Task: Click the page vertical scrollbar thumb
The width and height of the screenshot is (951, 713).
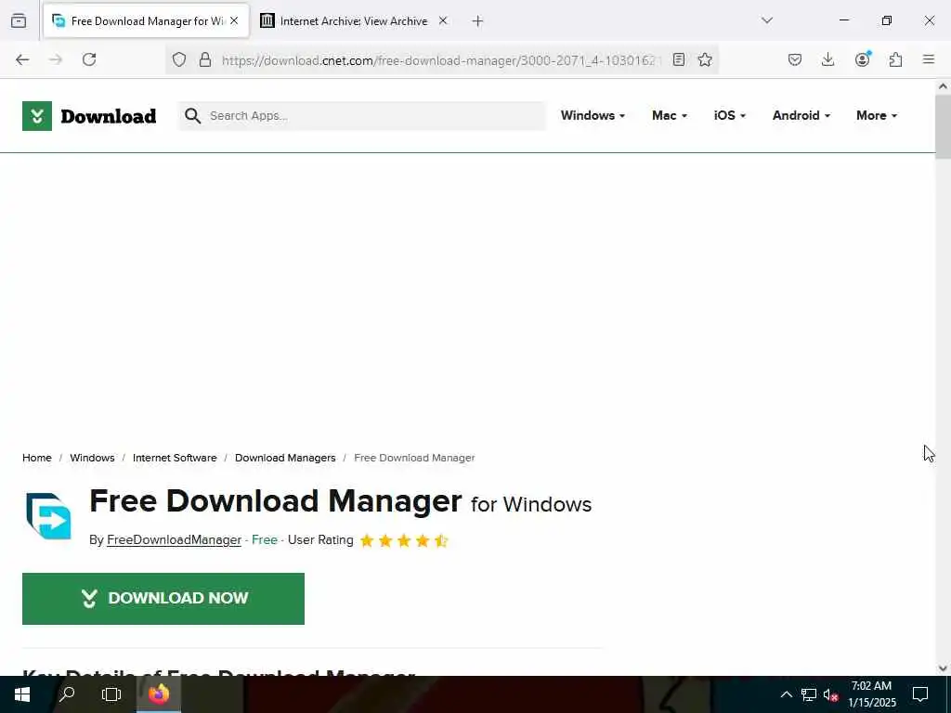Action: [943, 126]
